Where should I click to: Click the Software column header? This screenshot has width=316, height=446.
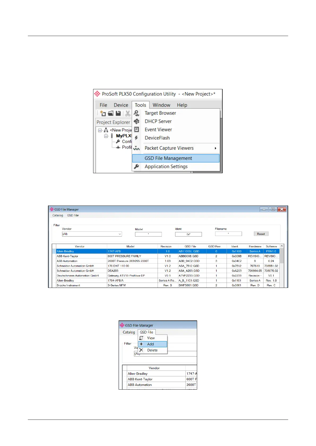271,246
